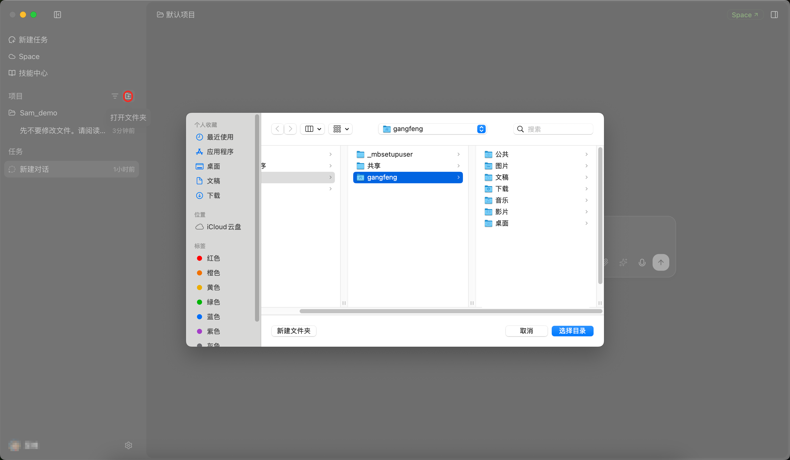
Task: Select the 音乐 folder icon
Action: (x=488, y=200)
